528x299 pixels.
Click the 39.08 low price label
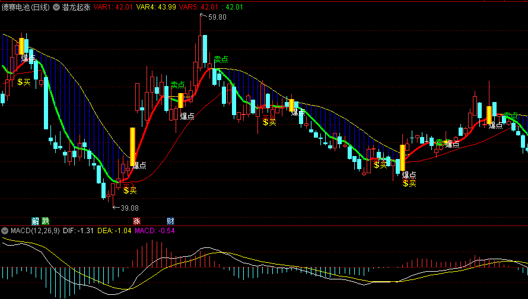pos(129,208)
